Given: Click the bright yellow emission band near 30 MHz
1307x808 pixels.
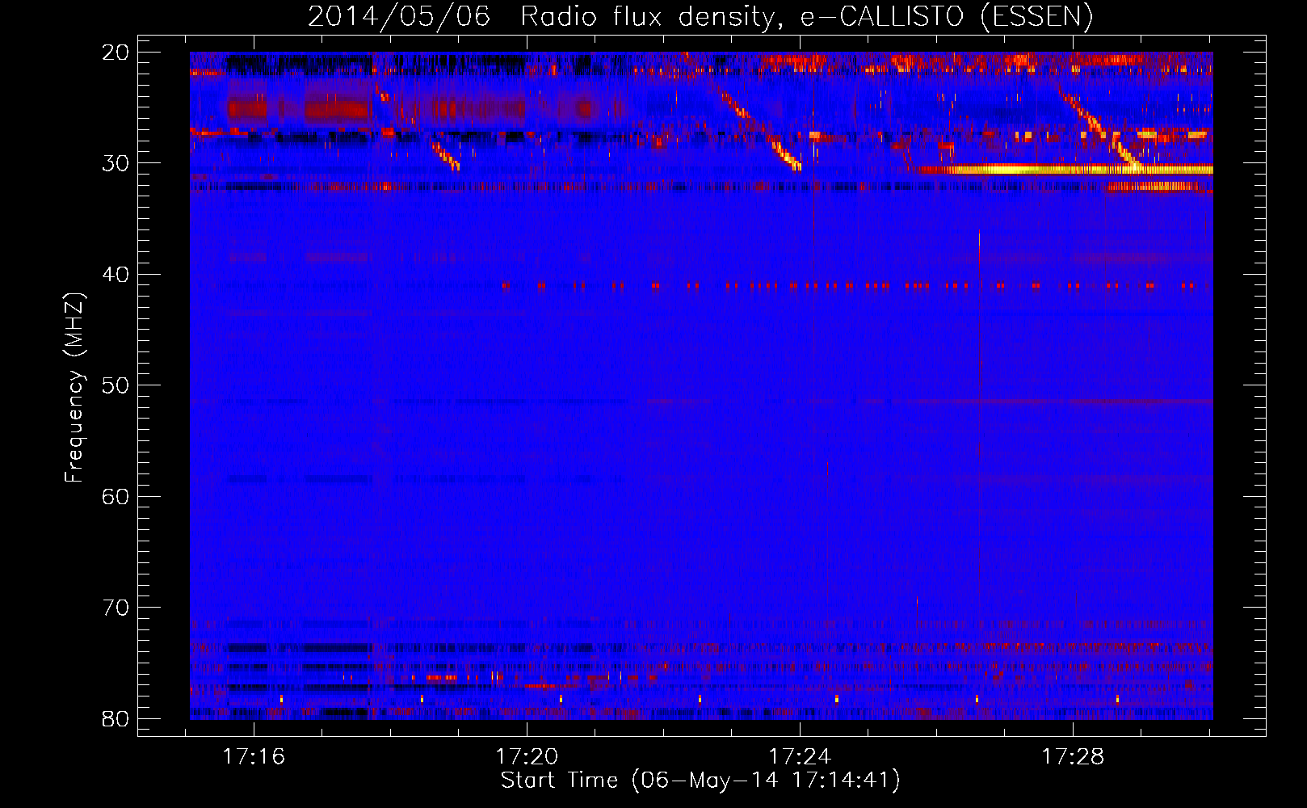Looking at the screenshot, I should 1064,170.
